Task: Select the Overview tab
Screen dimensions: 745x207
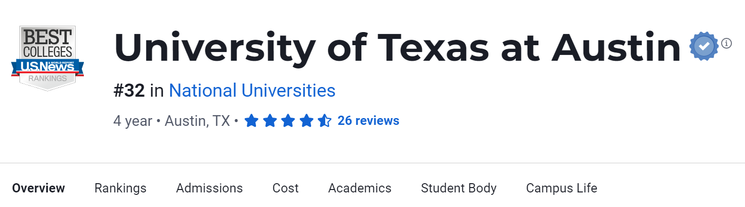Action: coord(39,188)
